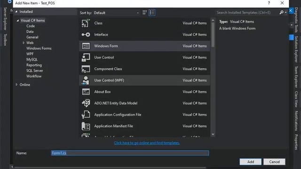The width and height of the screenshot is (301, 169).
Task: Click the Windows Form template icon
Action: (x=86, y=46)
